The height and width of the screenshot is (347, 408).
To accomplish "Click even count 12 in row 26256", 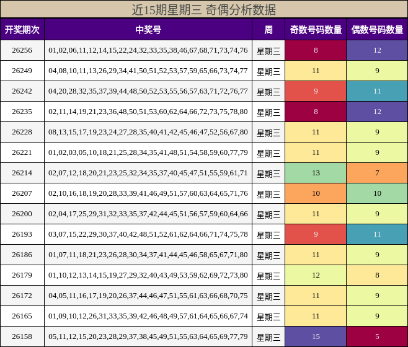I will [377, 50].
